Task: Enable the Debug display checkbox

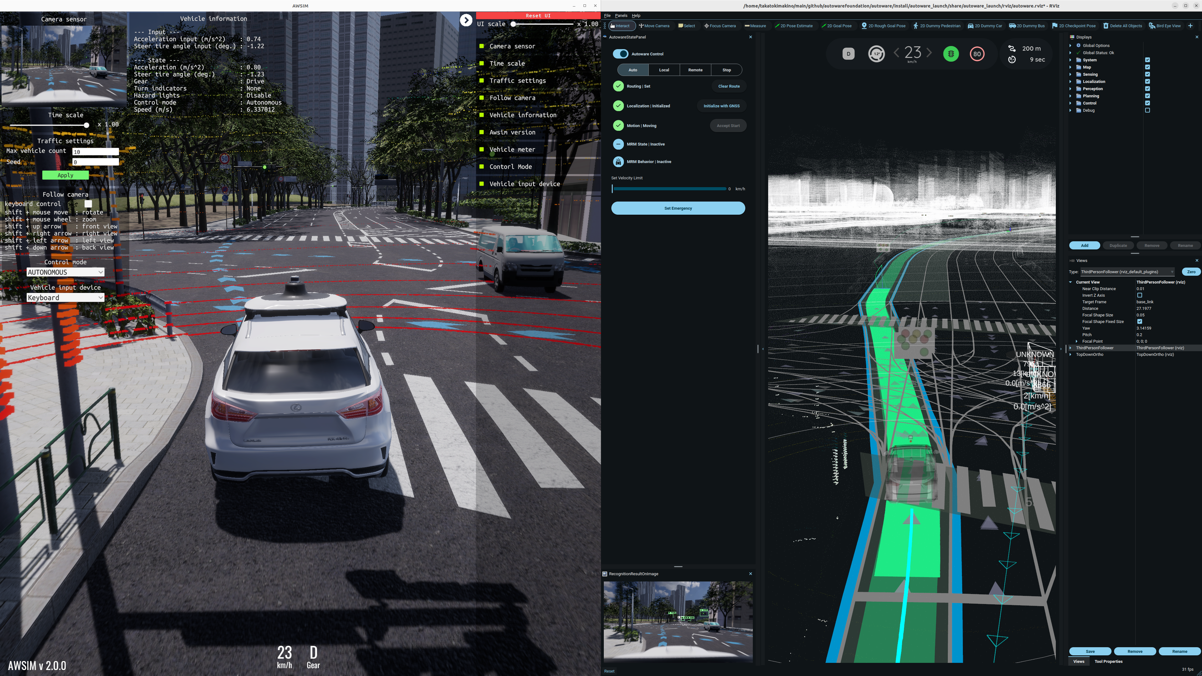Action: (x=1148, y=110)
